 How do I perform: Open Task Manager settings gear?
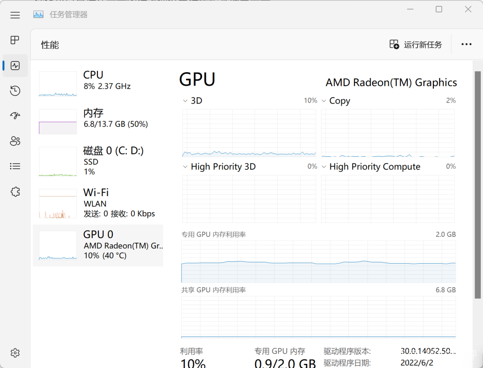coord(15,353)
